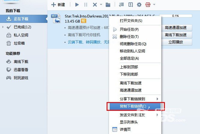This screenshot has height=134, width=200.
Task: Click the yellow 验 verification badge
Action: [84, 21]
